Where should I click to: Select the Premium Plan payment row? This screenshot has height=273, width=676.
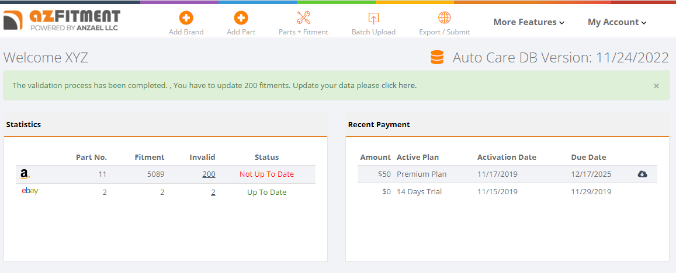pos(507,174)
